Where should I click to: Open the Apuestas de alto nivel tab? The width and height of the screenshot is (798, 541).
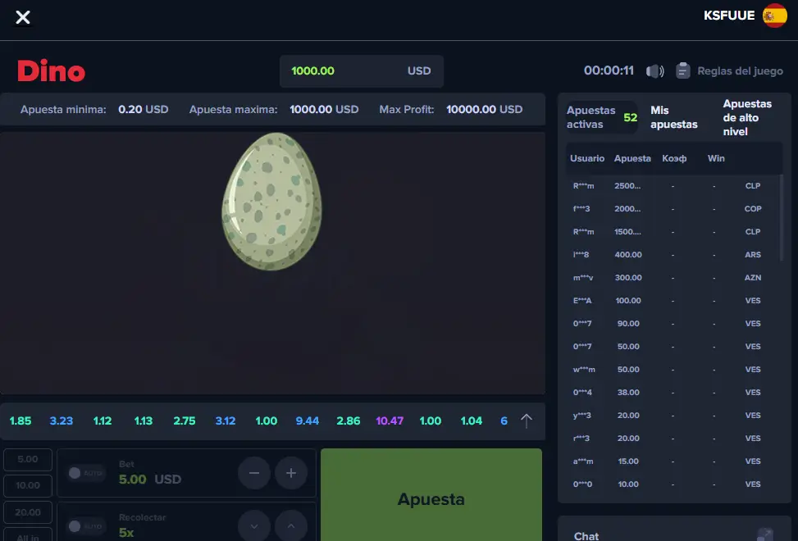[x=746, y=117]
